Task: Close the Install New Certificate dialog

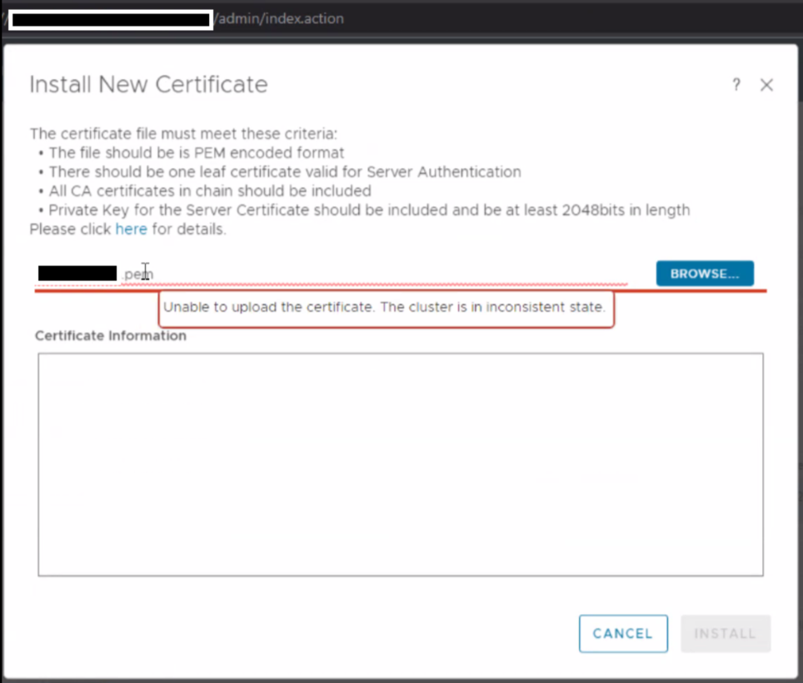Action: pyautogui.click(x=766, y=85)
